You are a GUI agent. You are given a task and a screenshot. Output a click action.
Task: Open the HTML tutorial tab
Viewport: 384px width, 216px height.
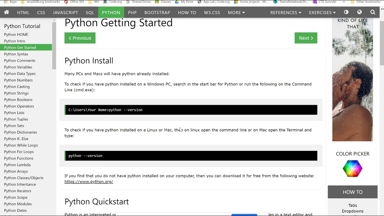click(x=23, y=12)
